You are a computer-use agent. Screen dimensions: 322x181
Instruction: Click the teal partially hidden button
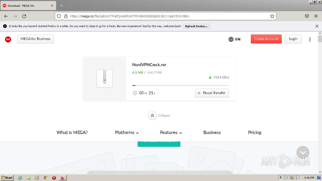tap(159, 144)
